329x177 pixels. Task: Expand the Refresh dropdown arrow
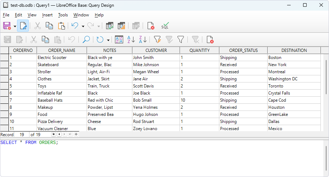[x=108, y=40]
